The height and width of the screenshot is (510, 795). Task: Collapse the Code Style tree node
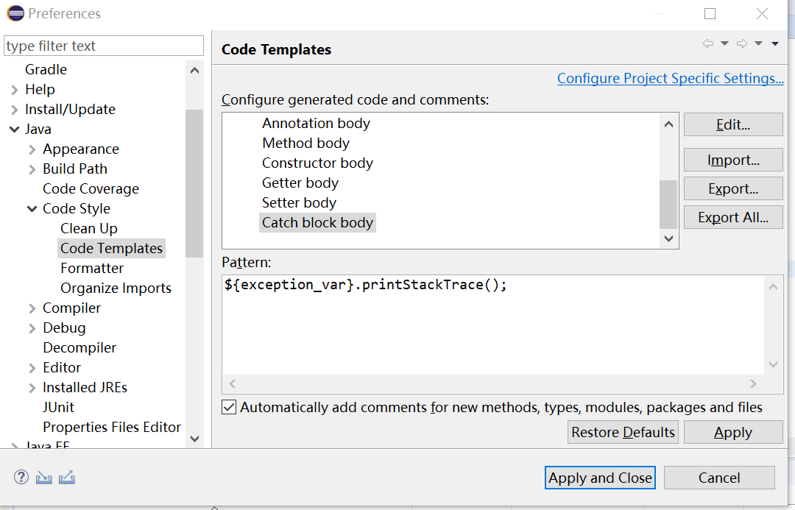tap(31, 208)
